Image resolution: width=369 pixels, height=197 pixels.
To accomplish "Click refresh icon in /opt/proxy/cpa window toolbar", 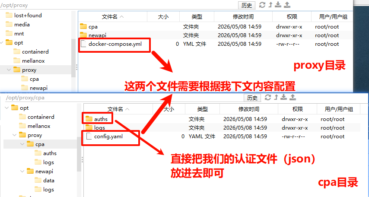I will point(268,97).
